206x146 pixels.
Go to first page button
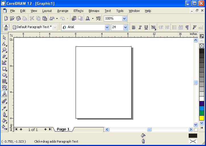coord(16,129)
